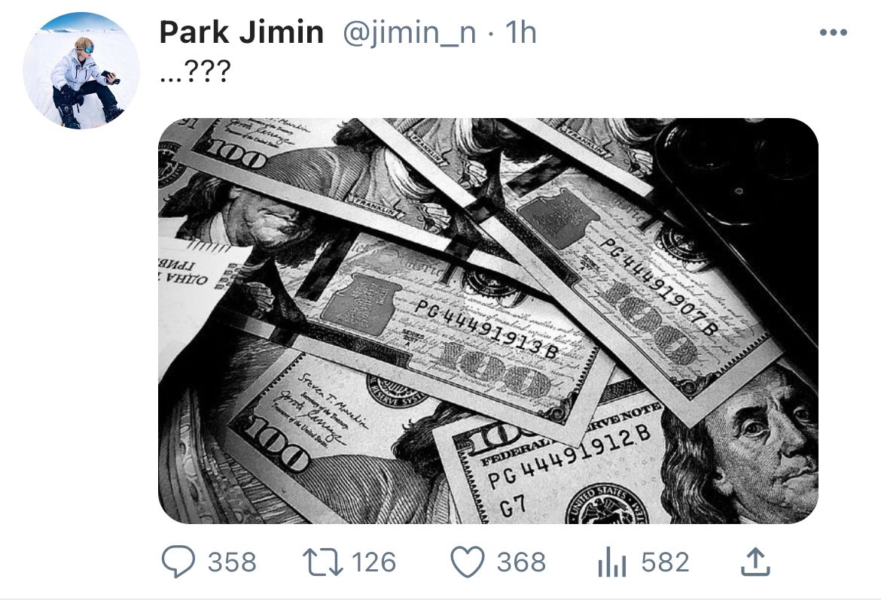This screenshot has width=881, height=600.
Task: Click the Steven T. Mnuchin signature in photo
Action: 333,400
